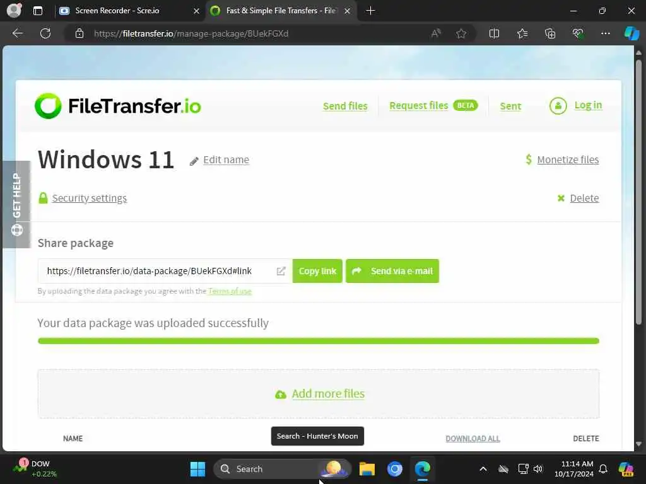Viewport: 646px width, 484px height.
Task: Open the DOW stocks widget
Action: click(35, 469)
